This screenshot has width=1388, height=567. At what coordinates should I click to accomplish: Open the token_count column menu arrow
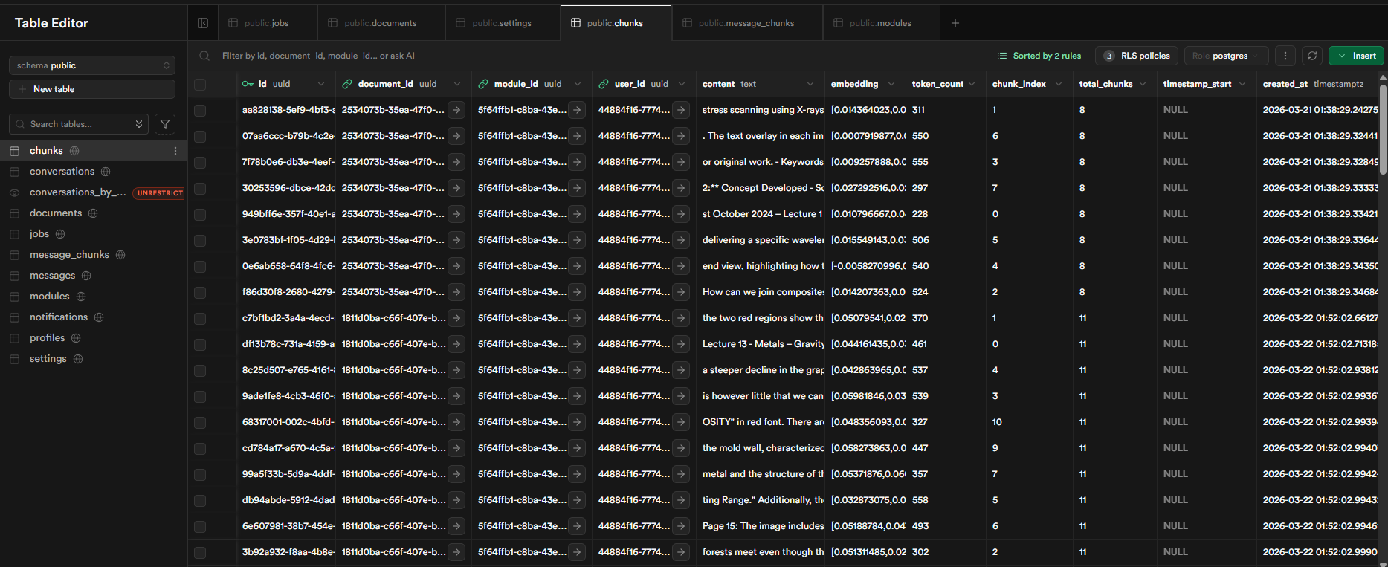coord(972,84)
